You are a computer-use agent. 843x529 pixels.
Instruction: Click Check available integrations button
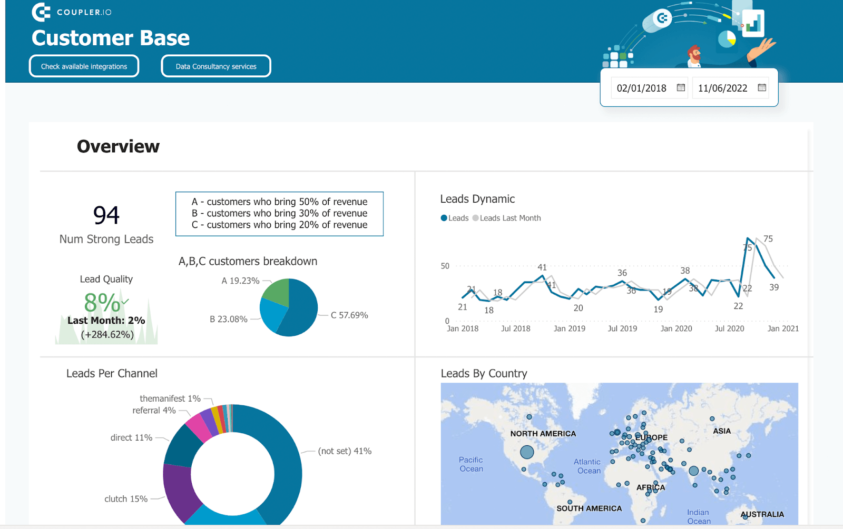tap(84, 66)
